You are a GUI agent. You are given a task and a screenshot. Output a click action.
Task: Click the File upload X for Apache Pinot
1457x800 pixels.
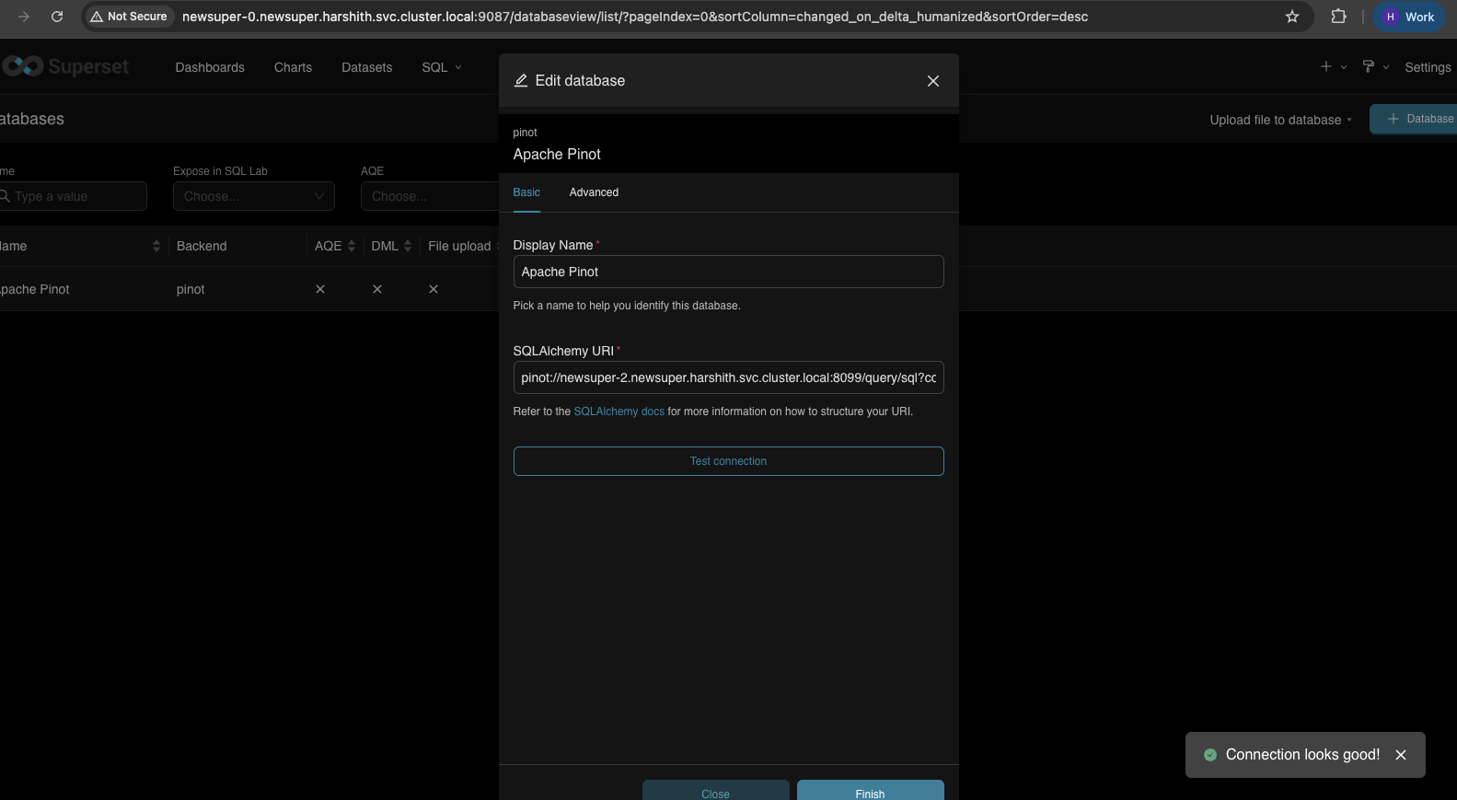434,289
